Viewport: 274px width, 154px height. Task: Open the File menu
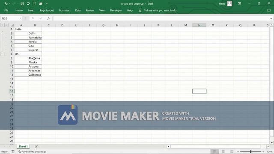6,10
